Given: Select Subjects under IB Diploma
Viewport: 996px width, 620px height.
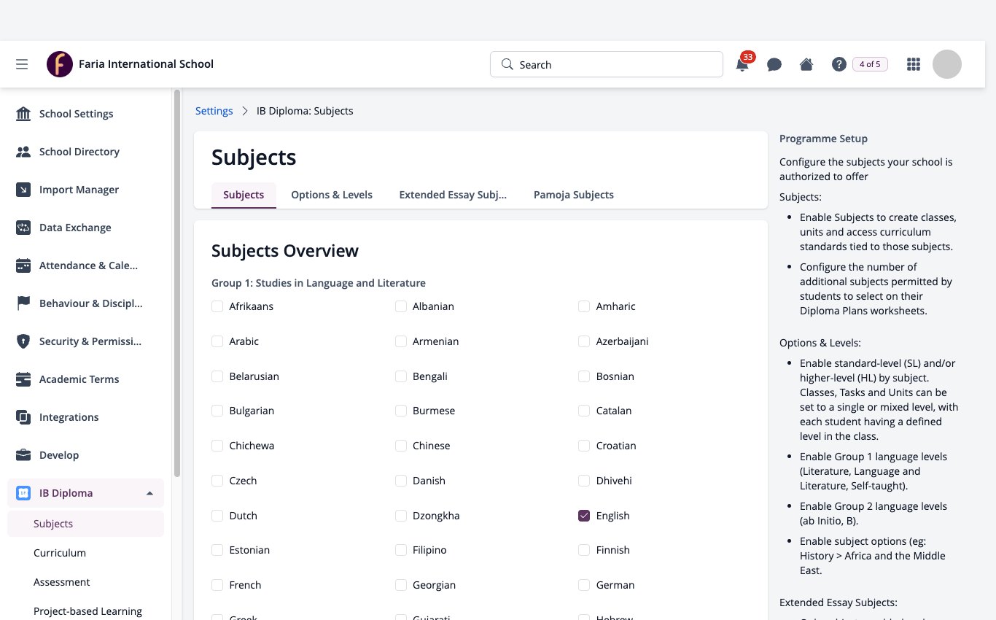Looking at the screenshot, I should tap(86, 524).
